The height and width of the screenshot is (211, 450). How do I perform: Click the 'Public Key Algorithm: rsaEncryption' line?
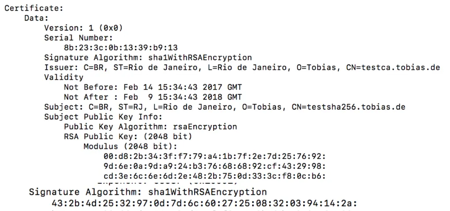pos(150,127)
